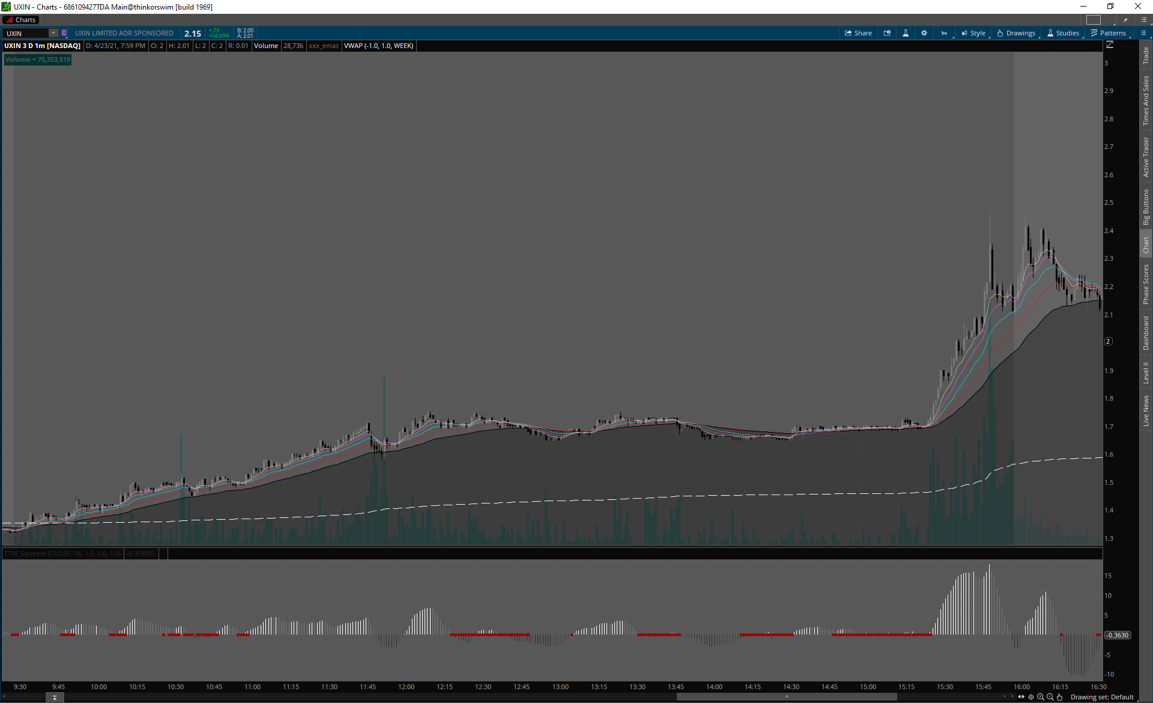Viewport: 1153px width, 703px height.
Task: Open the Patterns menu button
Action: pyautogui.click(x=1109, y=33)
